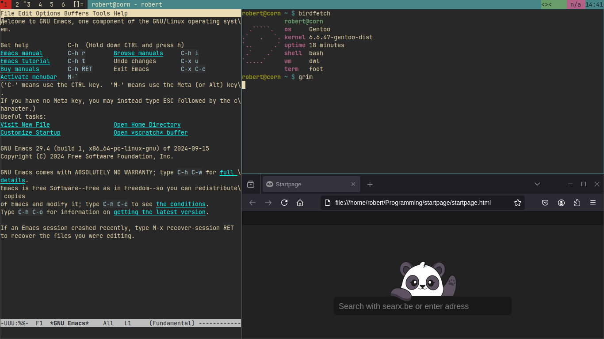This screenshot has height=339, width=604.
Task: Click the Firefox address bar URL
Action: [x=413, y=203]
